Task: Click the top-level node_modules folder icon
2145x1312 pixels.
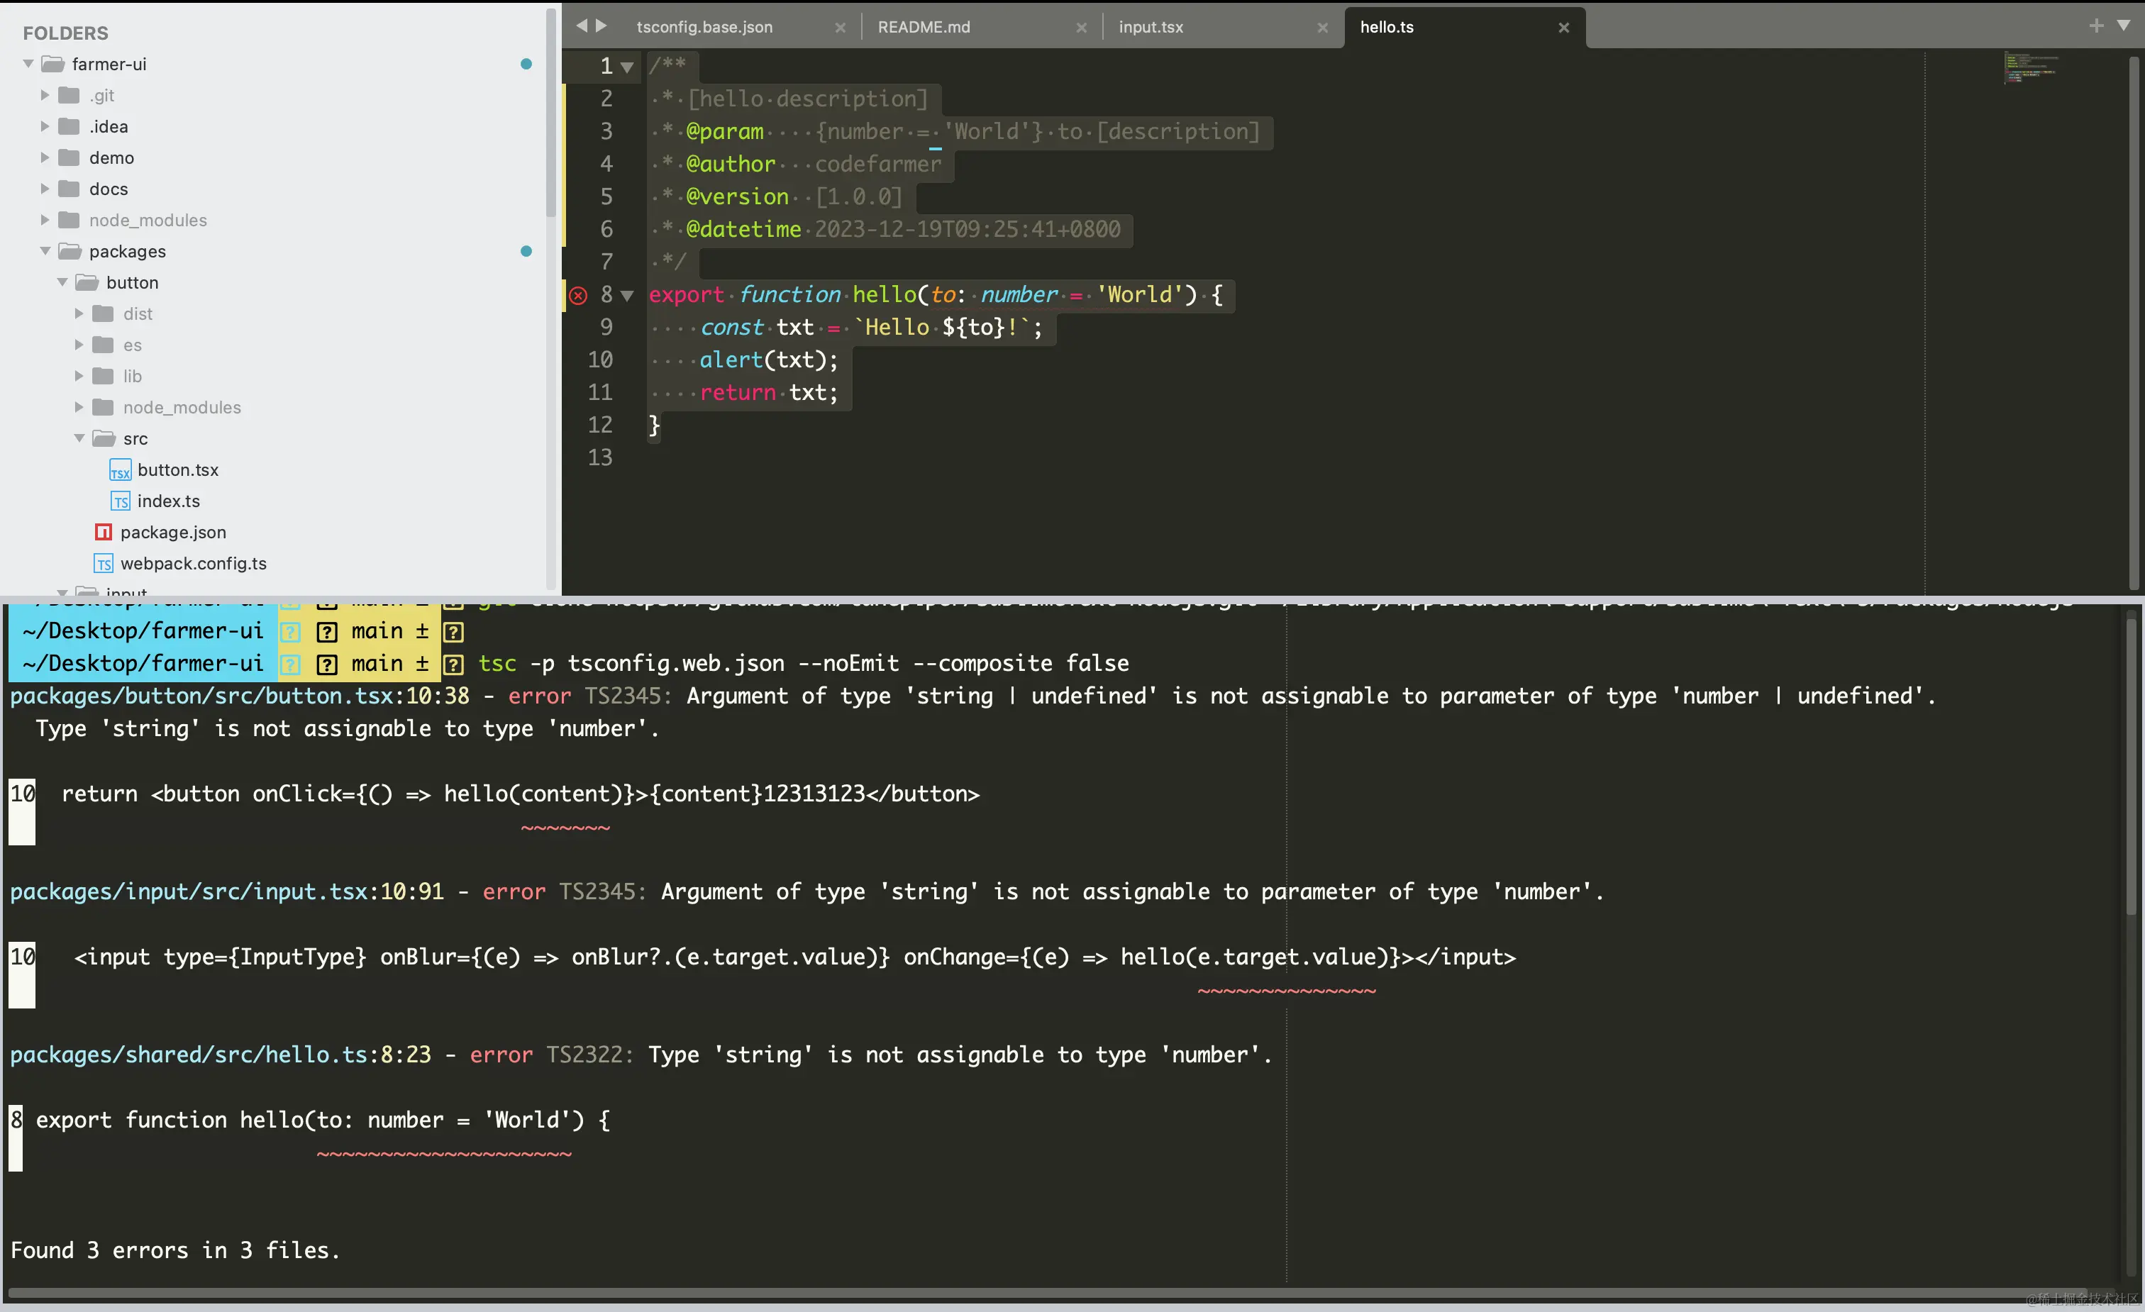Action: [69, 219]
